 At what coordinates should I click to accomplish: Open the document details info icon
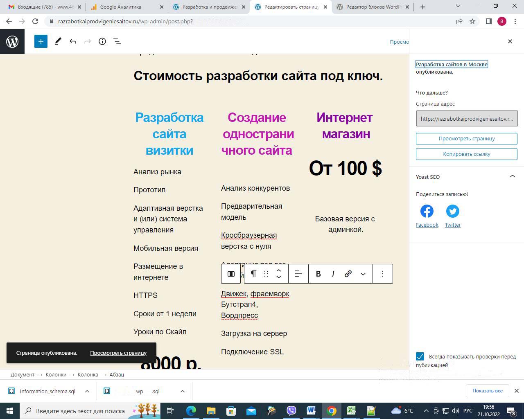tap(102, 41)
